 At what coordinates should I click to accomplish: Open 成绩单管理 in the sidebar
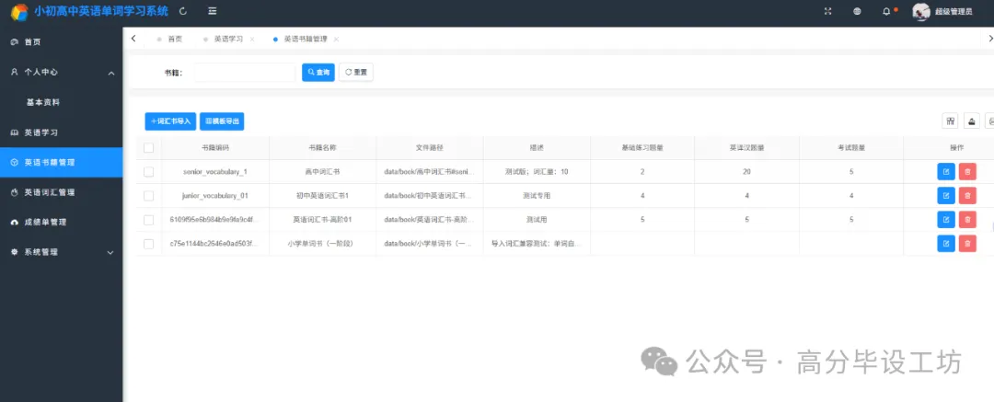[61, 222]
